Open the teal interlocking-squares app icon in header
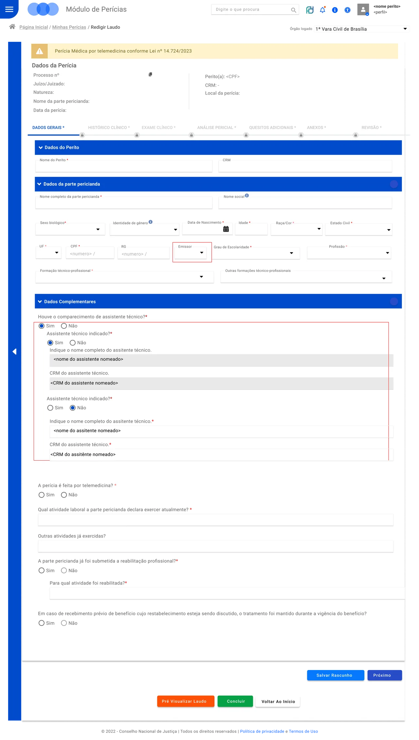 pos(310,10)
